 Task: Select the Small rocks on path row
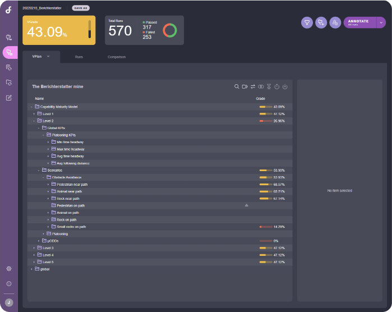71,227
